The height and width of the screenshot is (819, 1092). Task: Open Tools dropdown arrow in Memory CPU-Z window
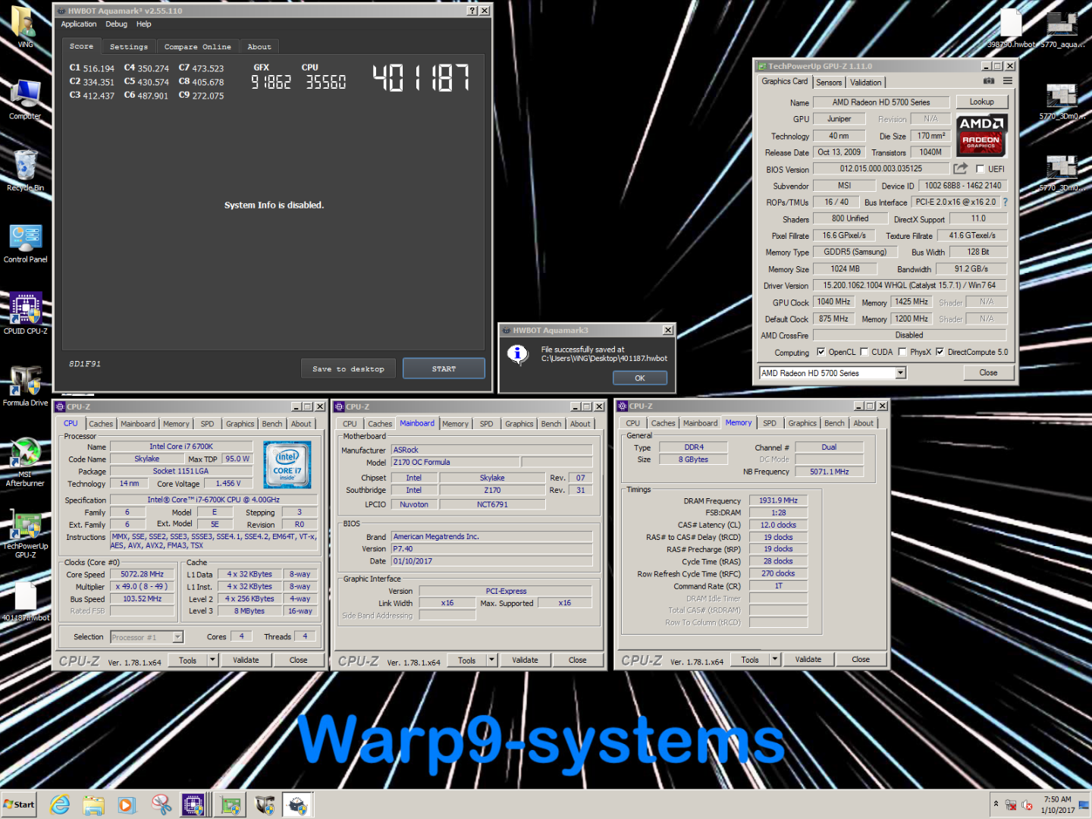[775, 660]
